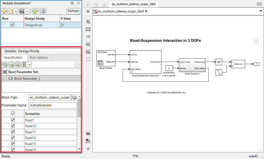
Task: Open help with the question mark icon
Action: [x=43, y=11]
